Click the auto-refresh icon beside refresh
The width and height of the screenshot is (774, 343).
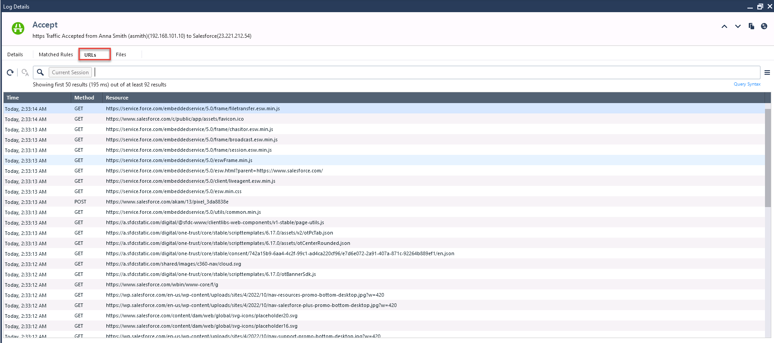pos(25,72)
